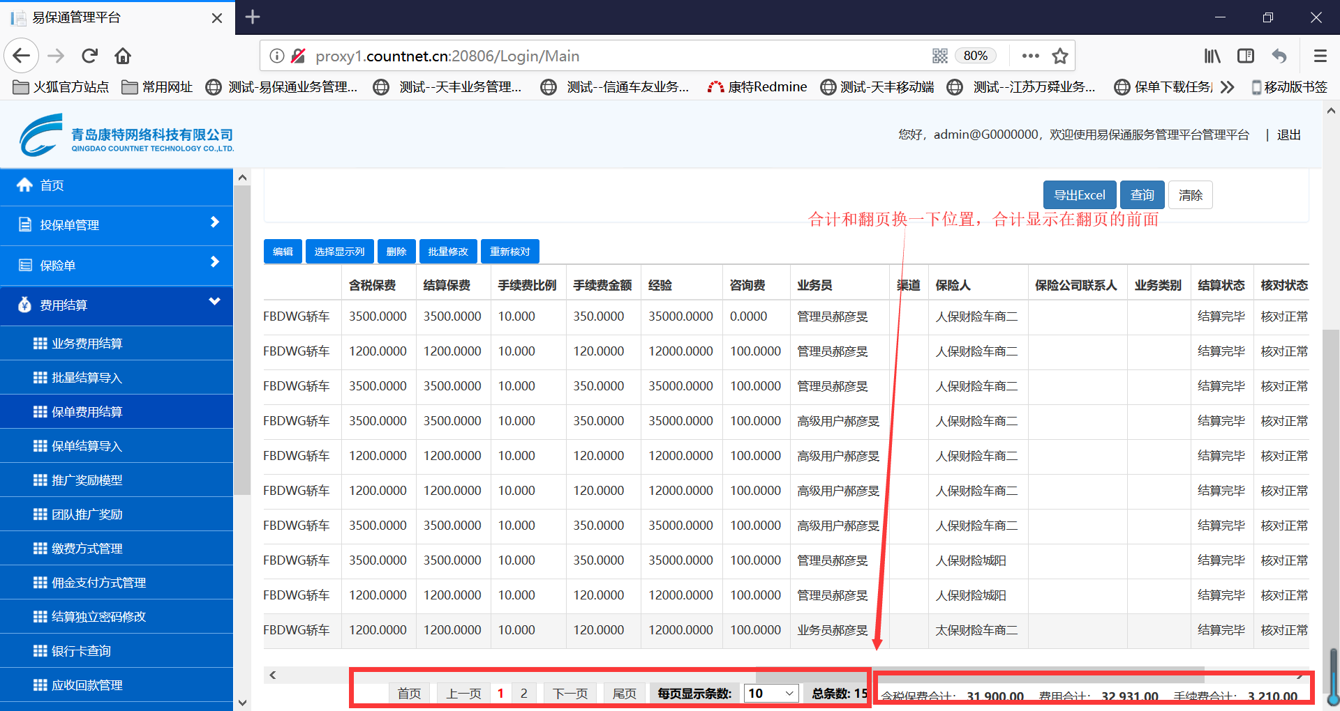Click the page actions three-dot icon

(x=1030, y=56)
